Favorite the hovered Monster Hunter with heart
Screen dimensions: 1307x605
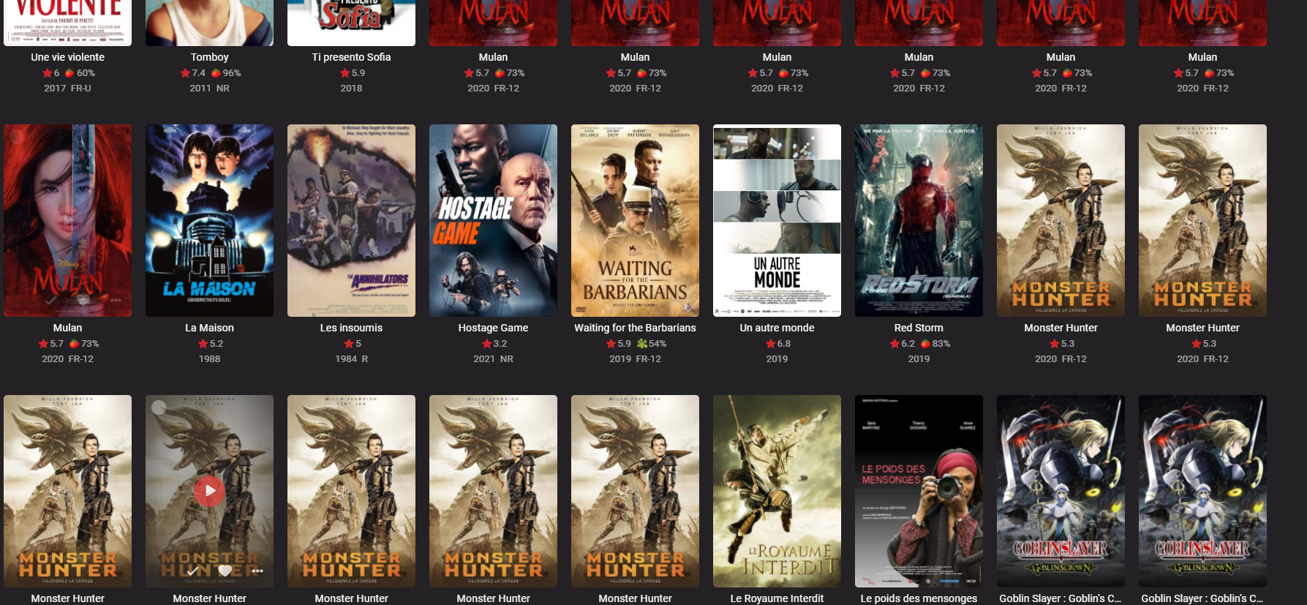[225, 571]
